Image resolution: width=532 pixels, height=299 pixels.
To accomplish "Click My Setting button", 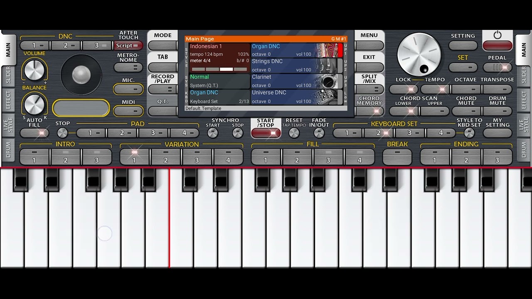I will [x=498, y=133].
